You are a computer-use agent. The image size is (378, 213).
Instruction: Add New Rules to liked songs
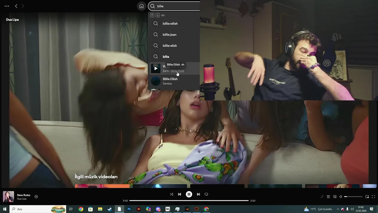point(36,197)
